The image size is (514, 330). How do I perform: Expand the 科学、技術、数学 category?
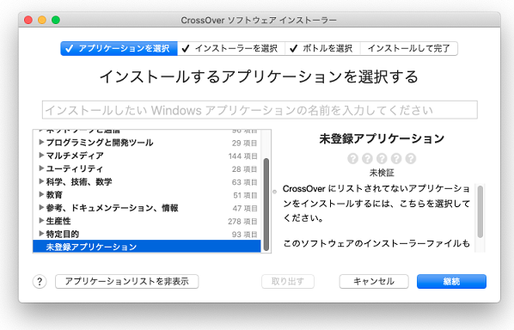41,181
